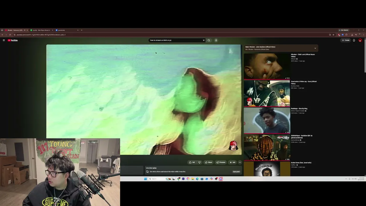
Task: Open the YouTube guide hamburger menu
Action: click(4, 40)
